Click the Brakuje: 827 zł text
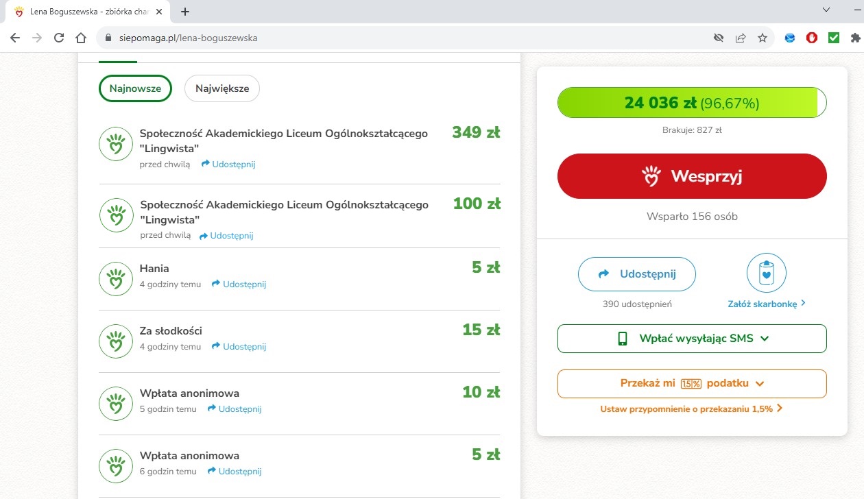Viewport: 864px width, 499px height. (692, 130)
